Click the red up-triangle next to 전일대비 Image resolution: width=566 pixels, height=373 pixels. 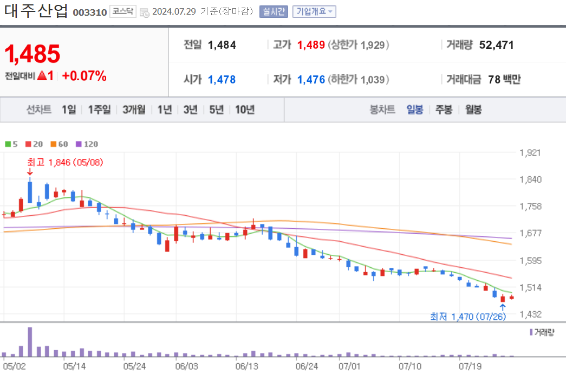click(x=42, y=75)
